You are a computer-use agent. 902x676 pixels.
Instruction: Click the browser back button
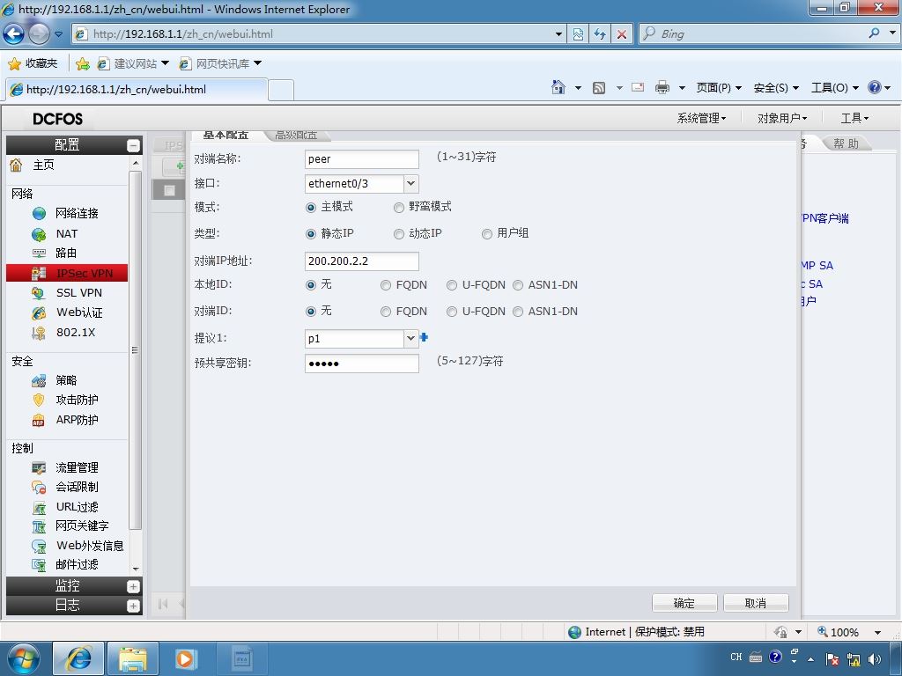click(14, 34)
